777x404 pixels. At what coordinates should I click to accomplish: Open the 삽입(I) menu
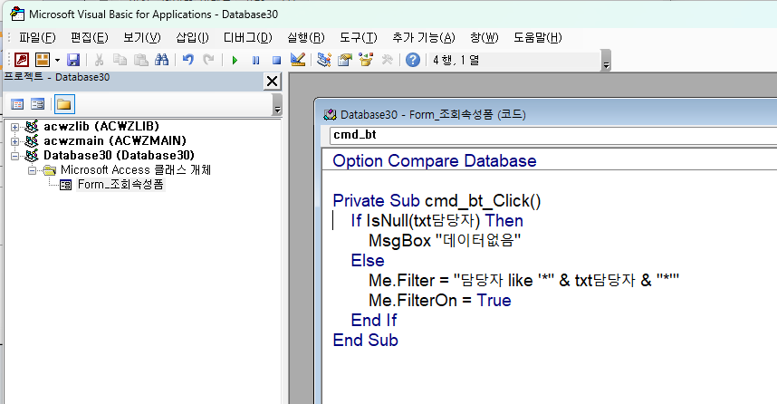(192, 38)
